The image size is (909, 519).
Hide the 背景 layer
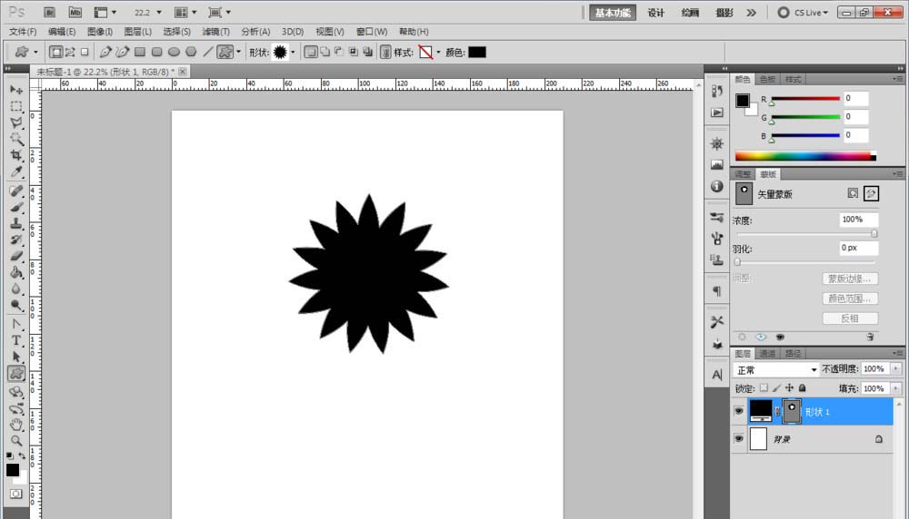pyautogui.click(x=738, y=439)
